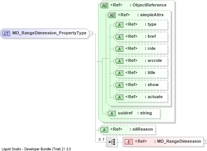Click the A icon of arcrole attribute
The width and height of the screenshot is (207, 151).
click(x=119, y=61)
